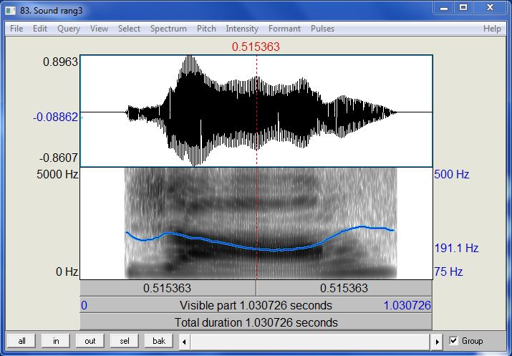
Task: Play the left 0.515363 segment bar
Action: 168,288
